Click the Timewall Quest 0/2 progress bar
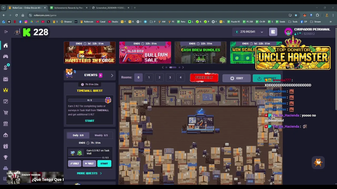Screen dimensions: 337x189 pyautogui.click(x=87, y=100)
